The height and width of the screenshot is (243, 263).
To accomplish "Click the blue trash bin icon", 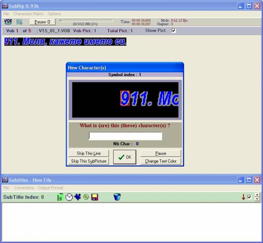I will pos(117,197).
